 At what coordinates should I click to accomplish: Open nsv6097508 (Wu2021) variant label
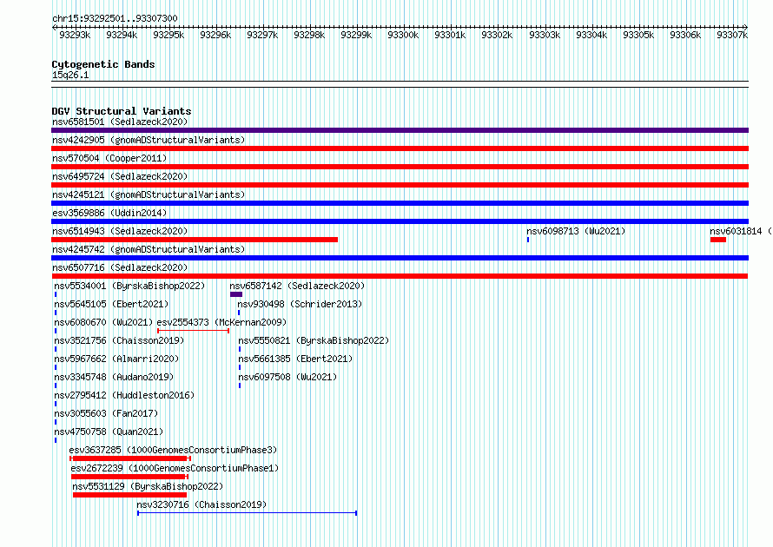coord(287,377)
